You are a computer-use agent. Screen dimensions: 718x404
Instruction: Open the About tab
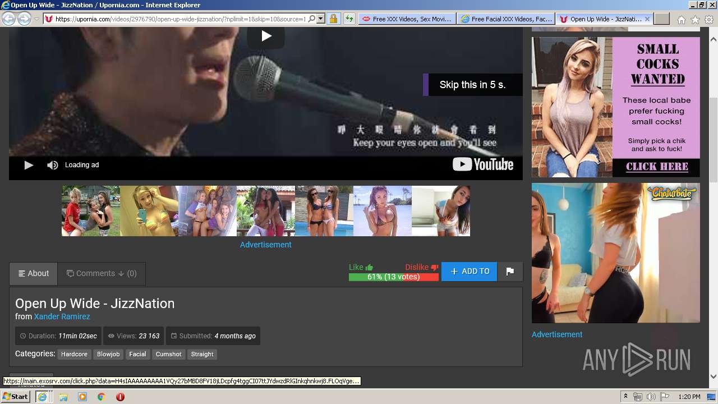34,273
